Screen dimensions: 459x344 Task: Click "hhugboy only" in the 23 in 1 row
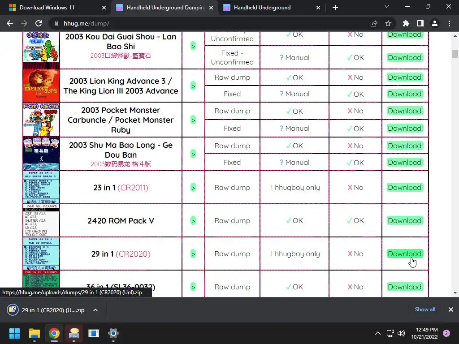point(297,188)
